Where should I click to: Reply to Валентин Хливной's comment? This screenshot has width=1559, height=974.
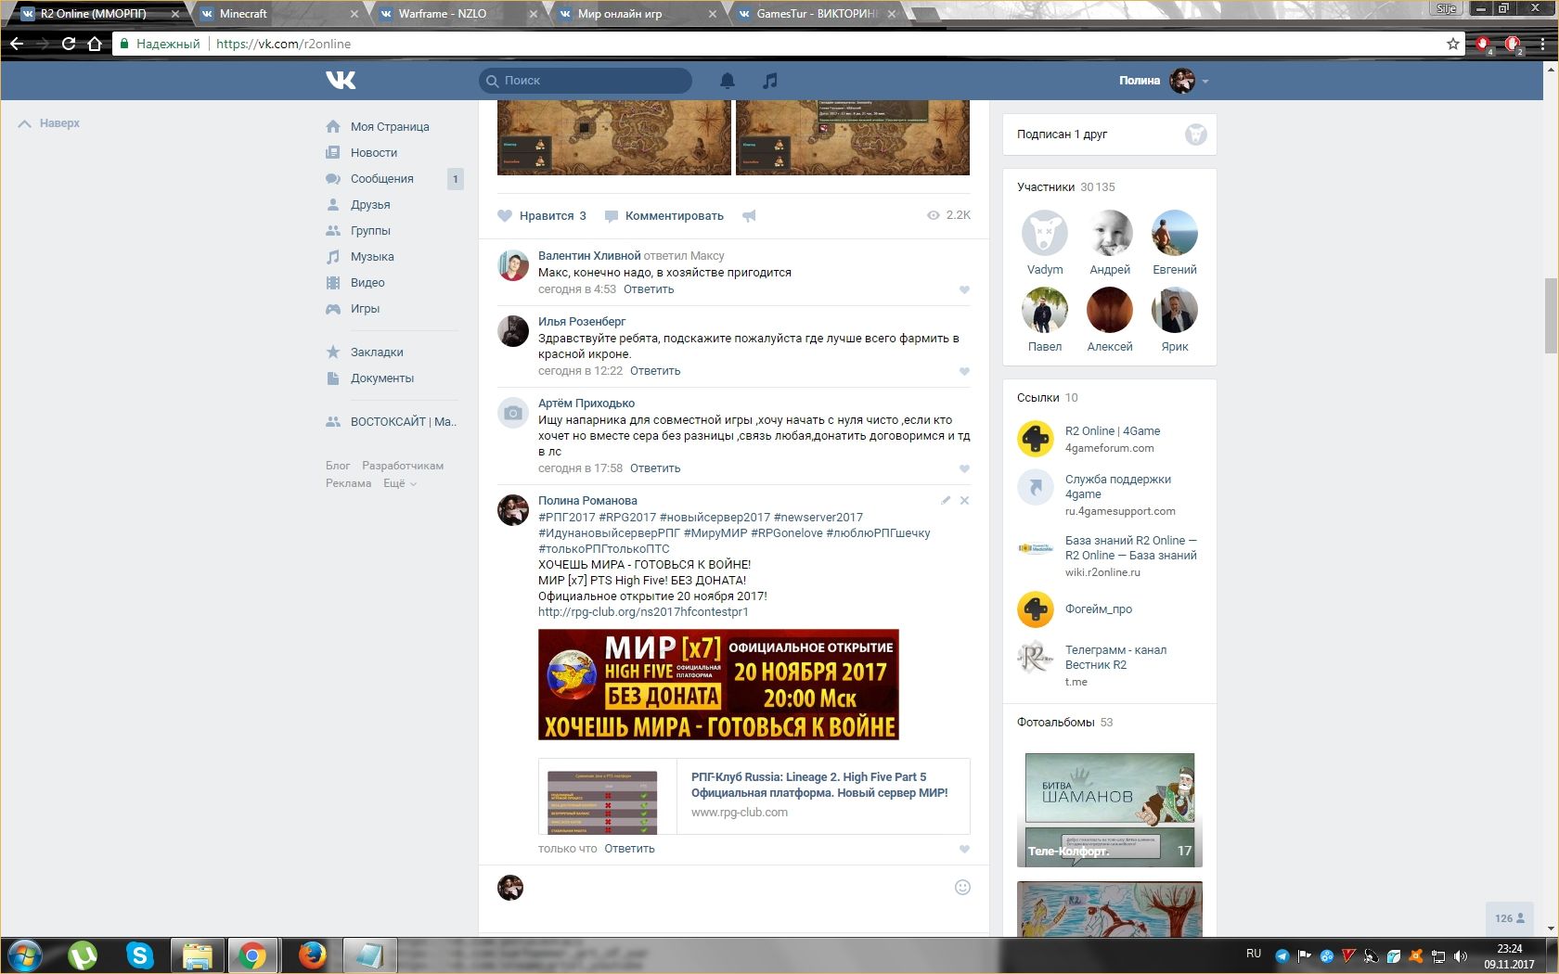pos(649,289)
